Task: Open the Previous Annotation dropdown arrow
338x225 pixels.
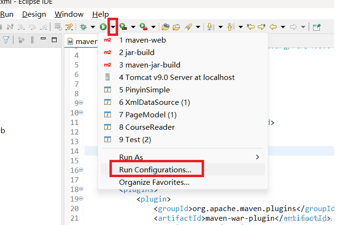Action: [241, 27]
